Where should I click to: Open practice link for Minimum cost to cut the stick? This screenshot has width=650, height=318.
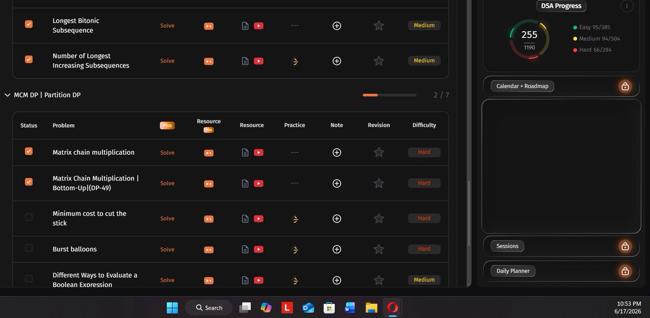click(x=295, y=219)
